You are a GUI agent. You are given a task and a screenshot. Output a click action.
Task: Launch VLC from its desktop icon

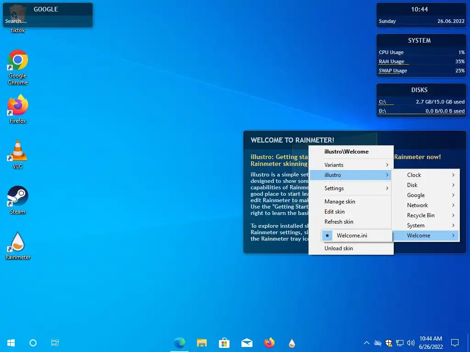[18, 154]
